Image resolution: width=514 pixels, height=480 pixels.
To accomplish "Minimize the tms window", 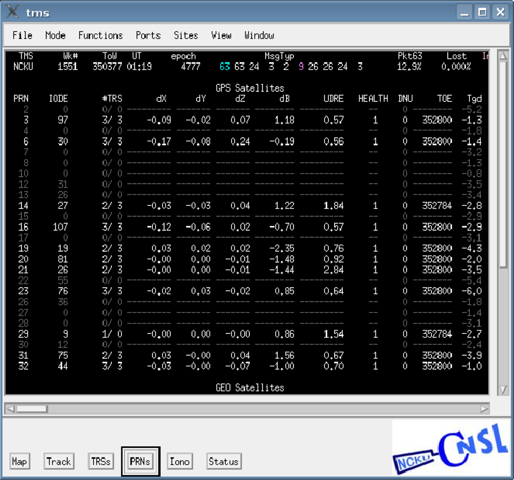I will [x=465, y=12].
